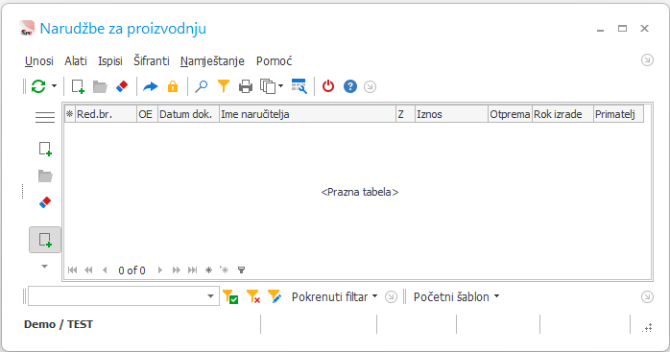Click the highlighted new document button in sidebar
The image size is (670, 352).
point(45,240)
